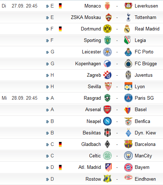Image resolution: width=163 pixels, height=185 pixels.
Task: Open group G link in Leicester row
Action: coord(52,52)
